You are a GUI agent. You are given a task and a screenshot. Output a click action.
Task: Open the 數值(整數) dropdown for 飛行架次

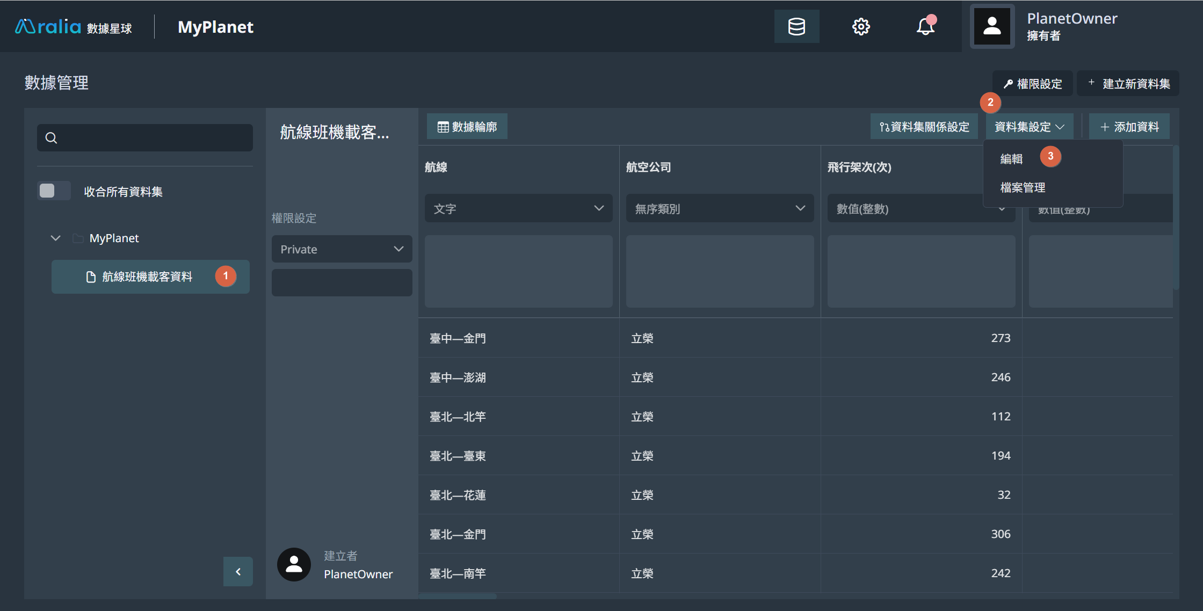click(921, 208)
